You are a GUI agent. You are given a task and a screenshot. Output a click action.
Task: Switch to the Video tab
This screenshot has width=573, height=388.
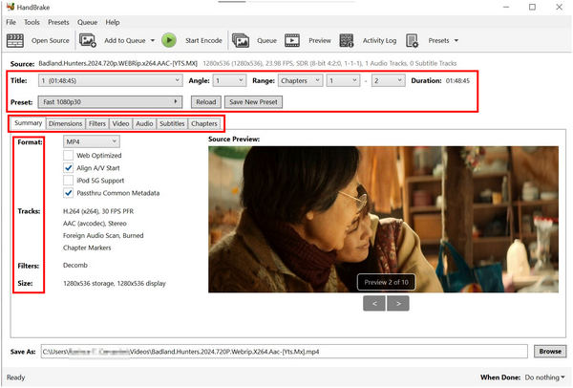(x=120, y=123)
